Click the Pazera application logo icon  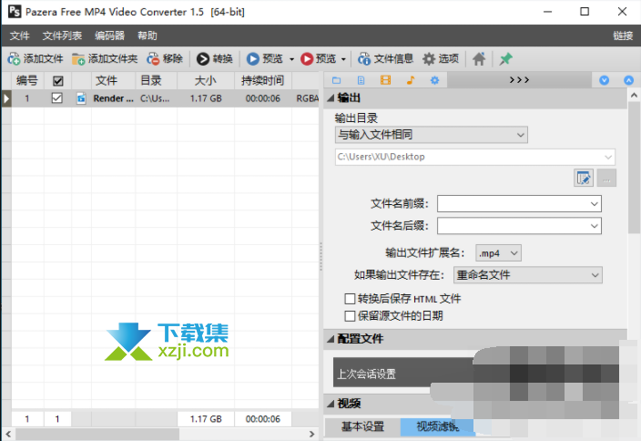[x=15, y=12]
